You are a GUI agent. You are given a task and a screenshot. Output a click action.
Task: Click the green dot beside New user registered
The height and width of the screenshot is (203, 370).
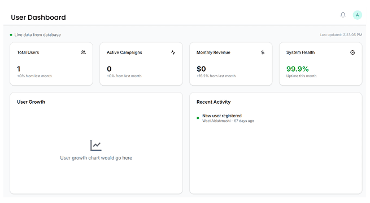(x=198, y=118)
